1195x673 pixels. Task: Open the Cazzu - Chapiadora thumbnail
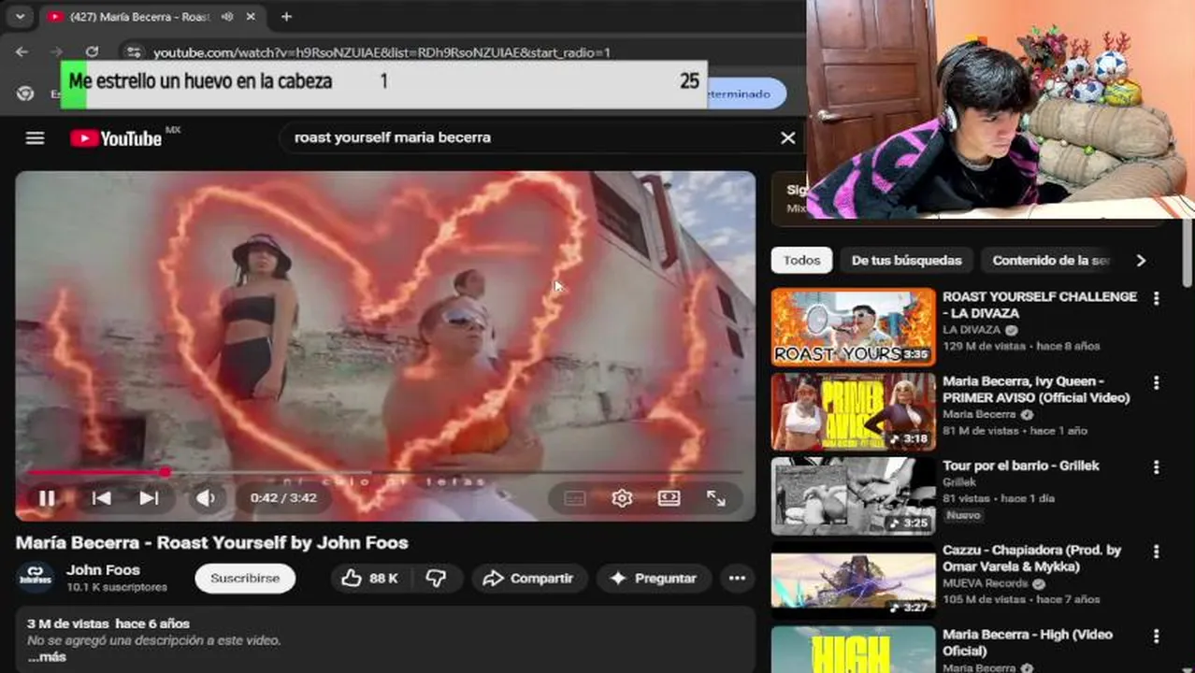tap(853, 580)
